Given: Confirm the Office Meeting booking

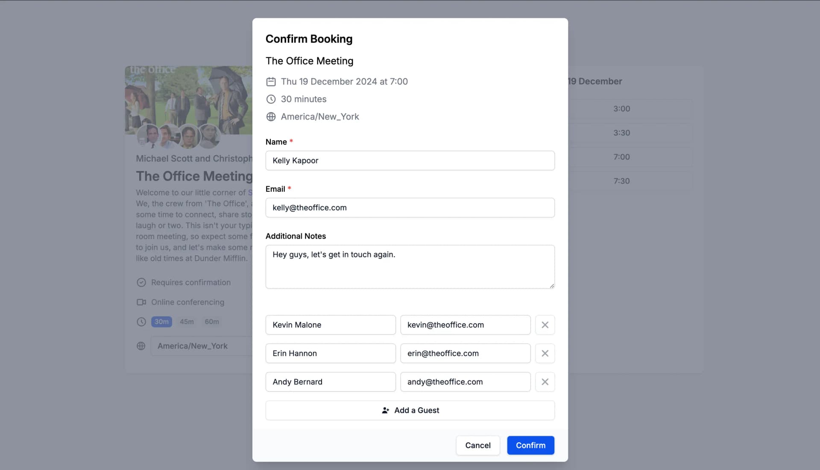Looking at the screenshot, I should point(530,445).
